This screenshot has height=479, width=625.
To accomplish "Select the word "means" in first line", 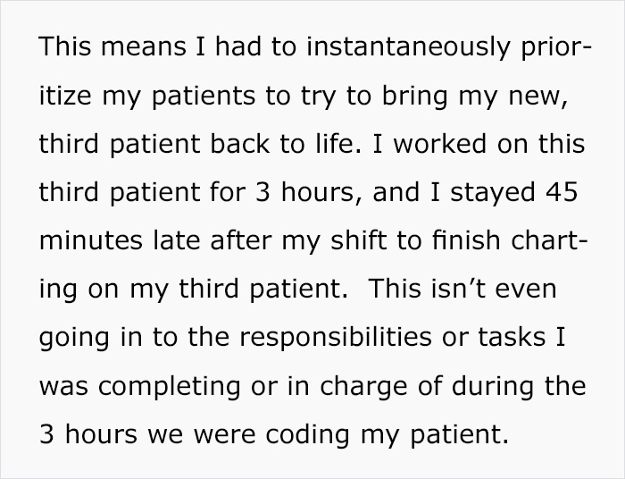I will tap(144, 47).
